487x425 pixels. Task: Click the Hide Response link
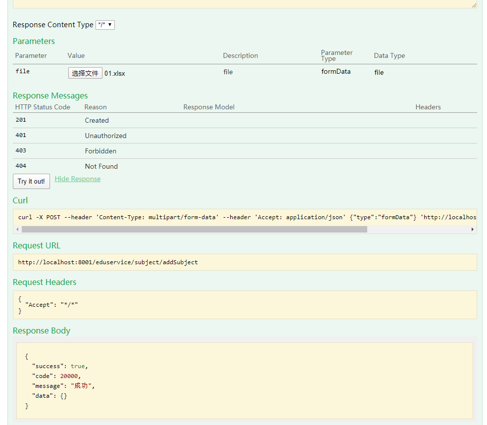pyautogui.click(x=78, y=179)
